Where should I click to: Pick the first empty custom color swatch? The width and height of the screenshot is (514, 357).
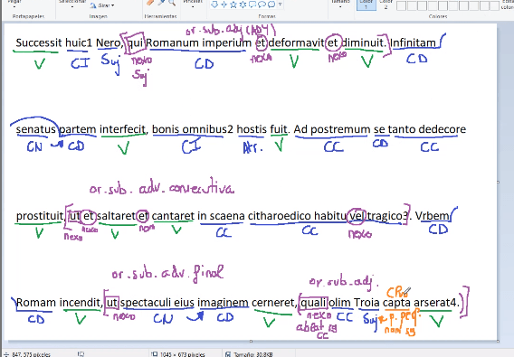click(401, 5)
